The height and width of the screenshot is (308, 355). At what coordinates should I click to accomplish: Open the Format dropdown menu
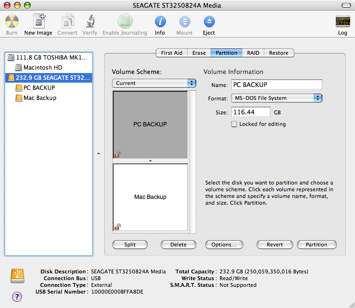[277, 98]
